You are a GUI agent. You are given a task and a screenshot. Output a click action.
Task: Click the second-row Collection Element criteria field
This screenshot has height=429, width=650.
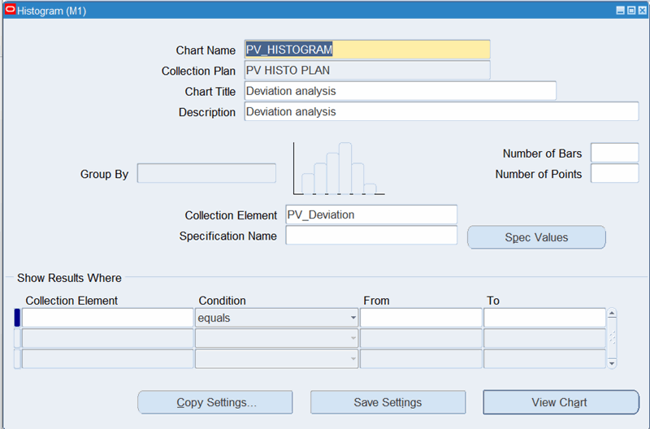coord(108,338)
